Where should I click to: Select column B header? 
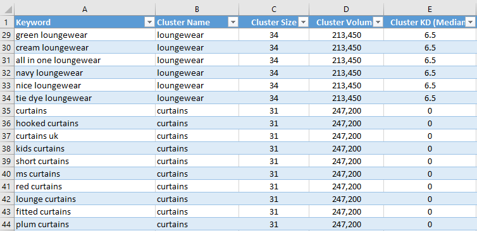click(x=197, y=9)
